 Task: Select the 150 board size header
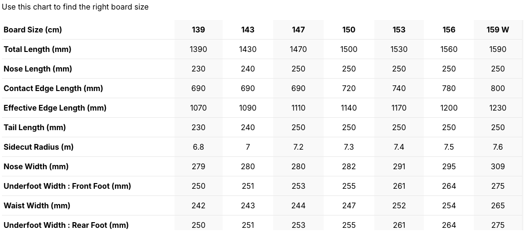(349, 30)
